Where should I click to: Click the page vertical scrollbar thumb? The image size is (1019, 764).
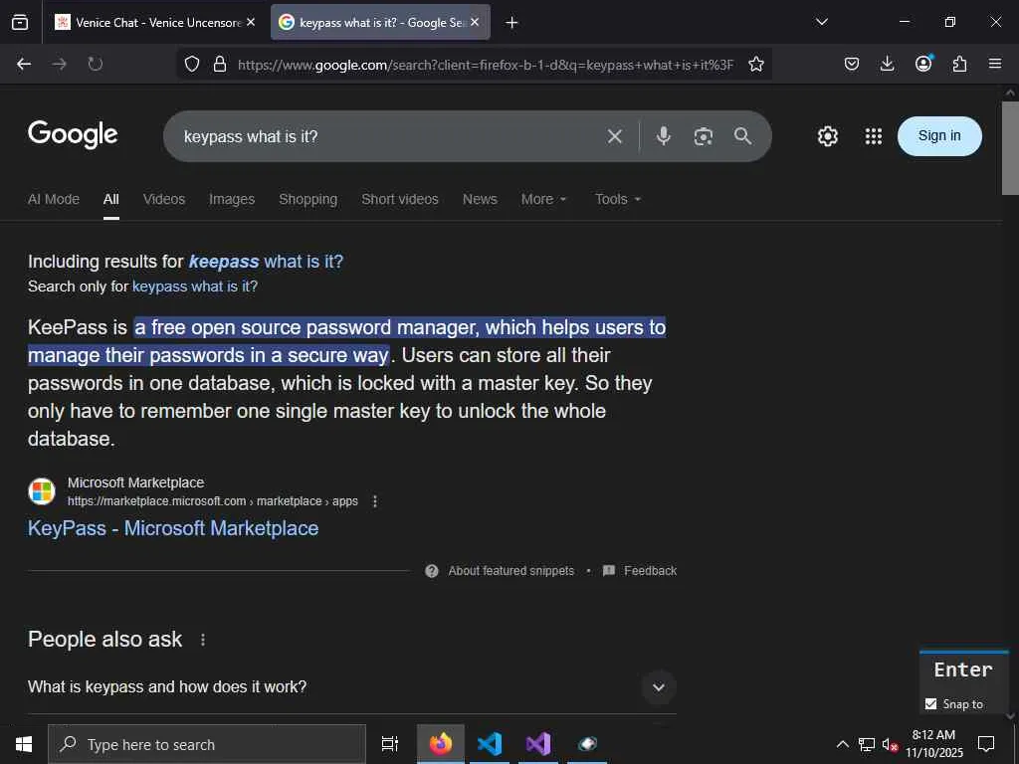pyautogui.click(x=1010, y=147)
